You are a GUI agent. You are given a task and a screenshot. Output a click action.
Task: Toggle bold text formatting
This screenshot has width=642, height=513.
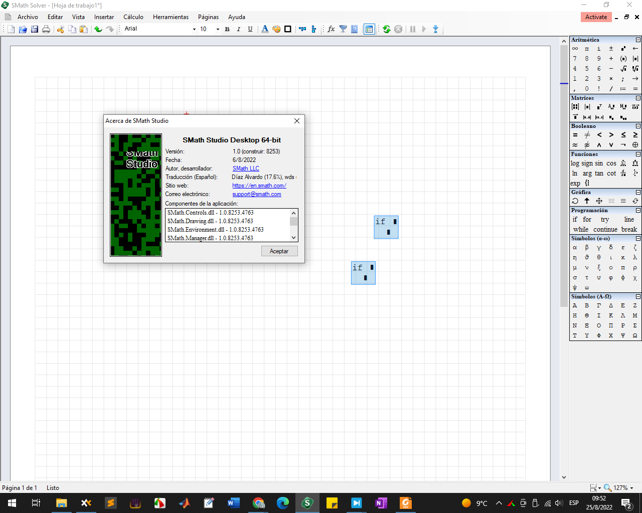tap(227, 29)
